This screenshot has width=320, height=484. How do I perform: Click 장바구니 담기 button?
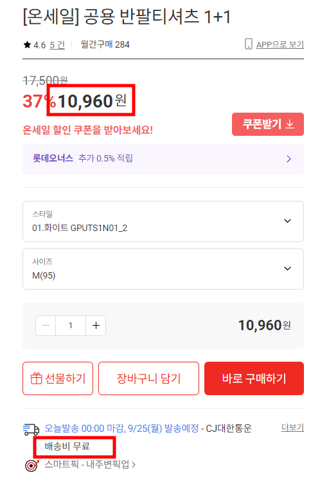click(148, 378)
